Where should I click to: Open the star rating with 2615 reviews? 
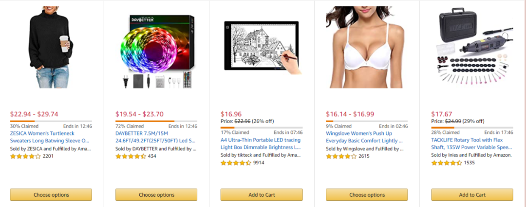tap(341, 156)
